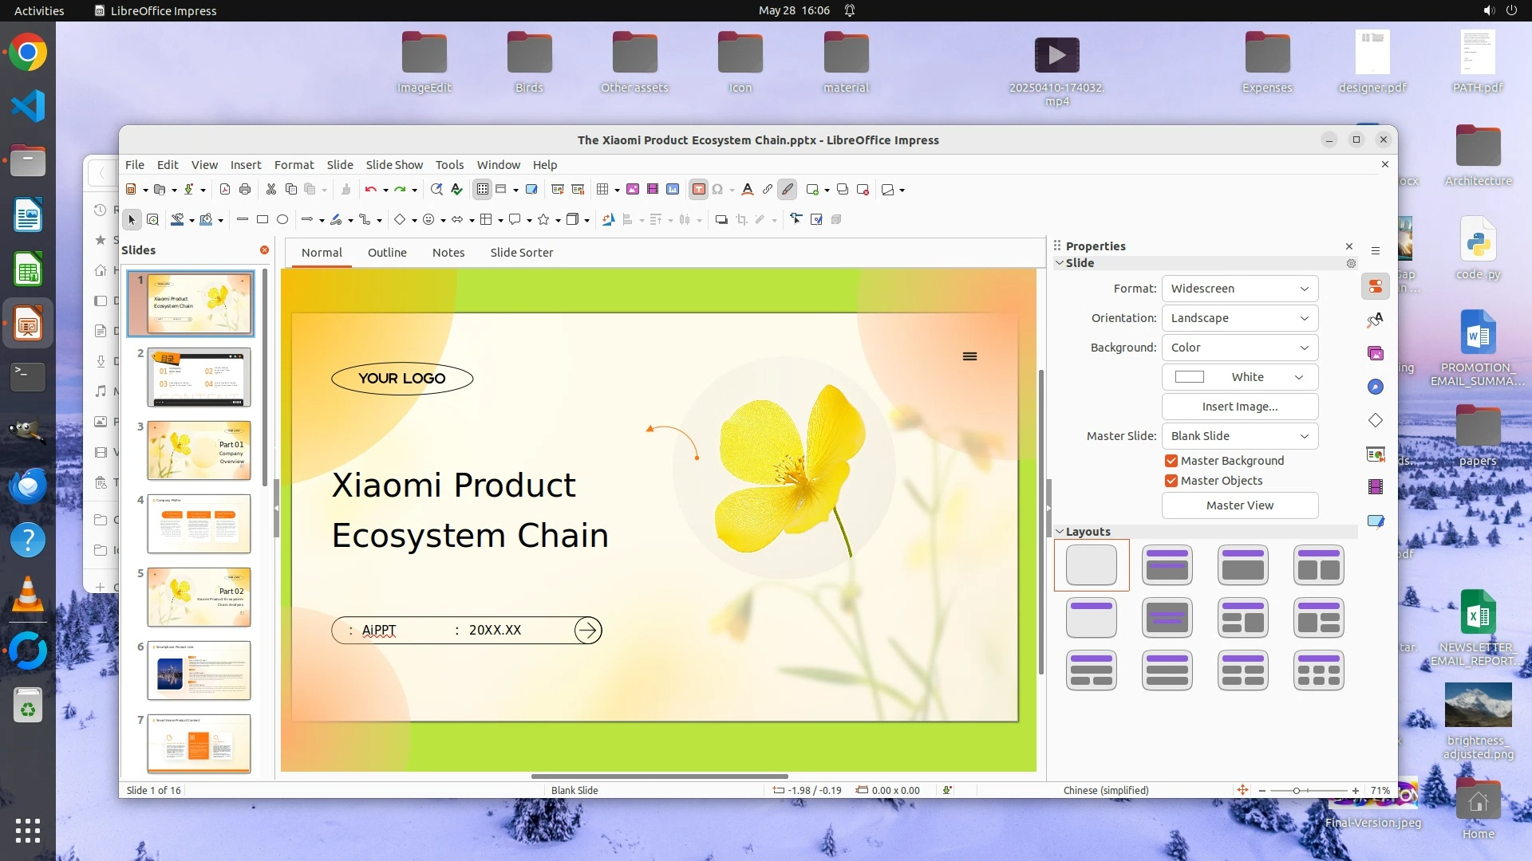The width and height of the screenshot is (1532, 861).
Task: Close the Slides panel with red button
Action: pos(264,250)
